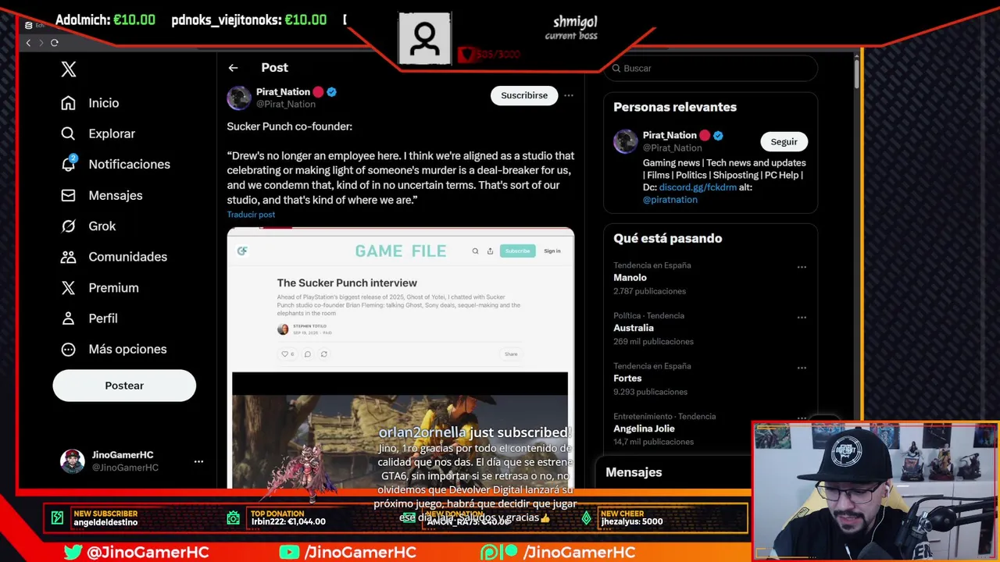Click Sign in within Game File image
1000x562 pixels.
tap(552, 251)
